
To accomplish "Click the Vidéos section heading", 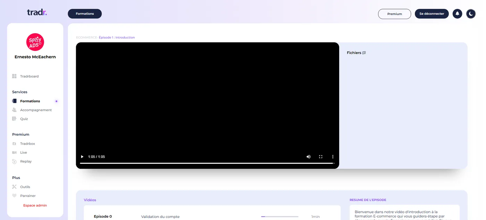I will tap(90, 200).
